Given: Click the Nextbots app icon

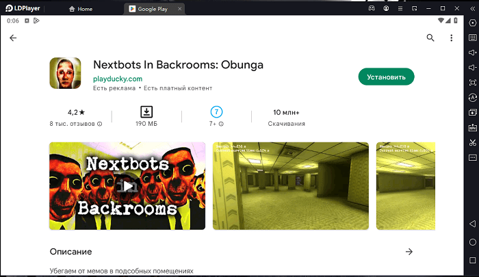Looking at the screenshot, I should 66,73.
